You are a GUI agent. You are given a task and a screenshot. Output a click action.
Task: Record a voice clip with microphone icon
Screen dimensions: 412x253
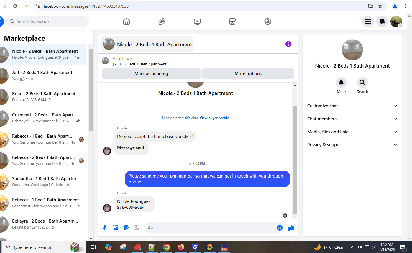(x=105, y=228)
